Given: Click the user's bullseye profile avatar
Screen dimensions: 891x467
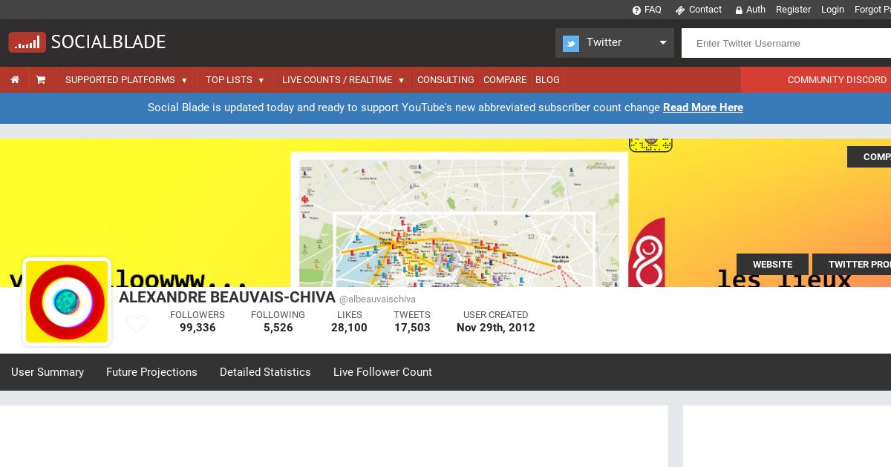Looking at the screenshot, I should (67, 302).
